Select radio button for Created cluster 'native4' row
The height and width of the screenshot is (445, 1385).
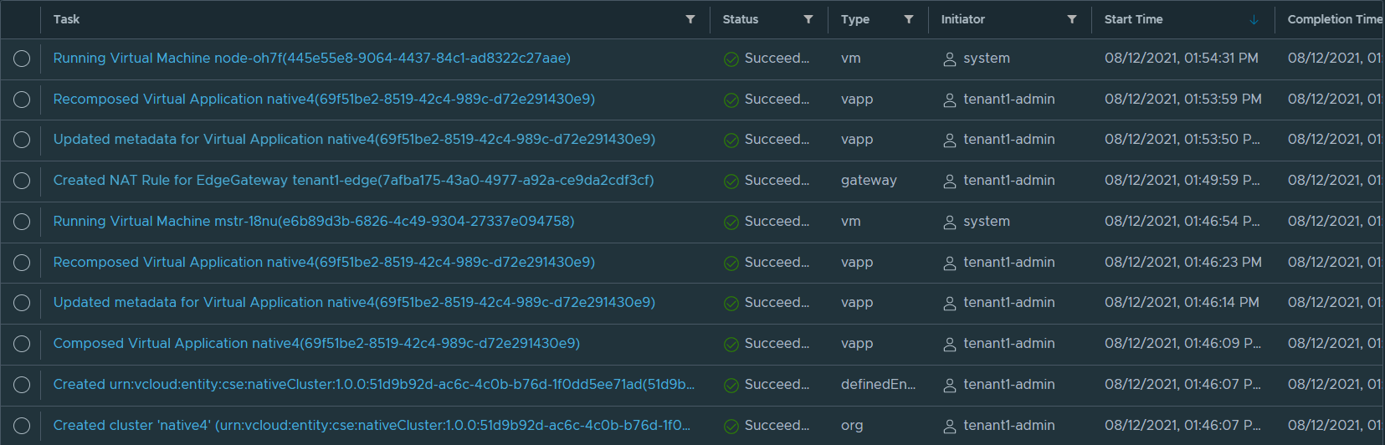(22, 426)
